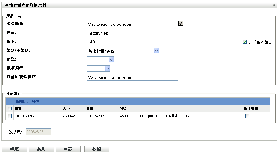Click the 版本報告 column header
Image resolution: width=279 pixels, height=153 pixels.
(x=251, y=108)
